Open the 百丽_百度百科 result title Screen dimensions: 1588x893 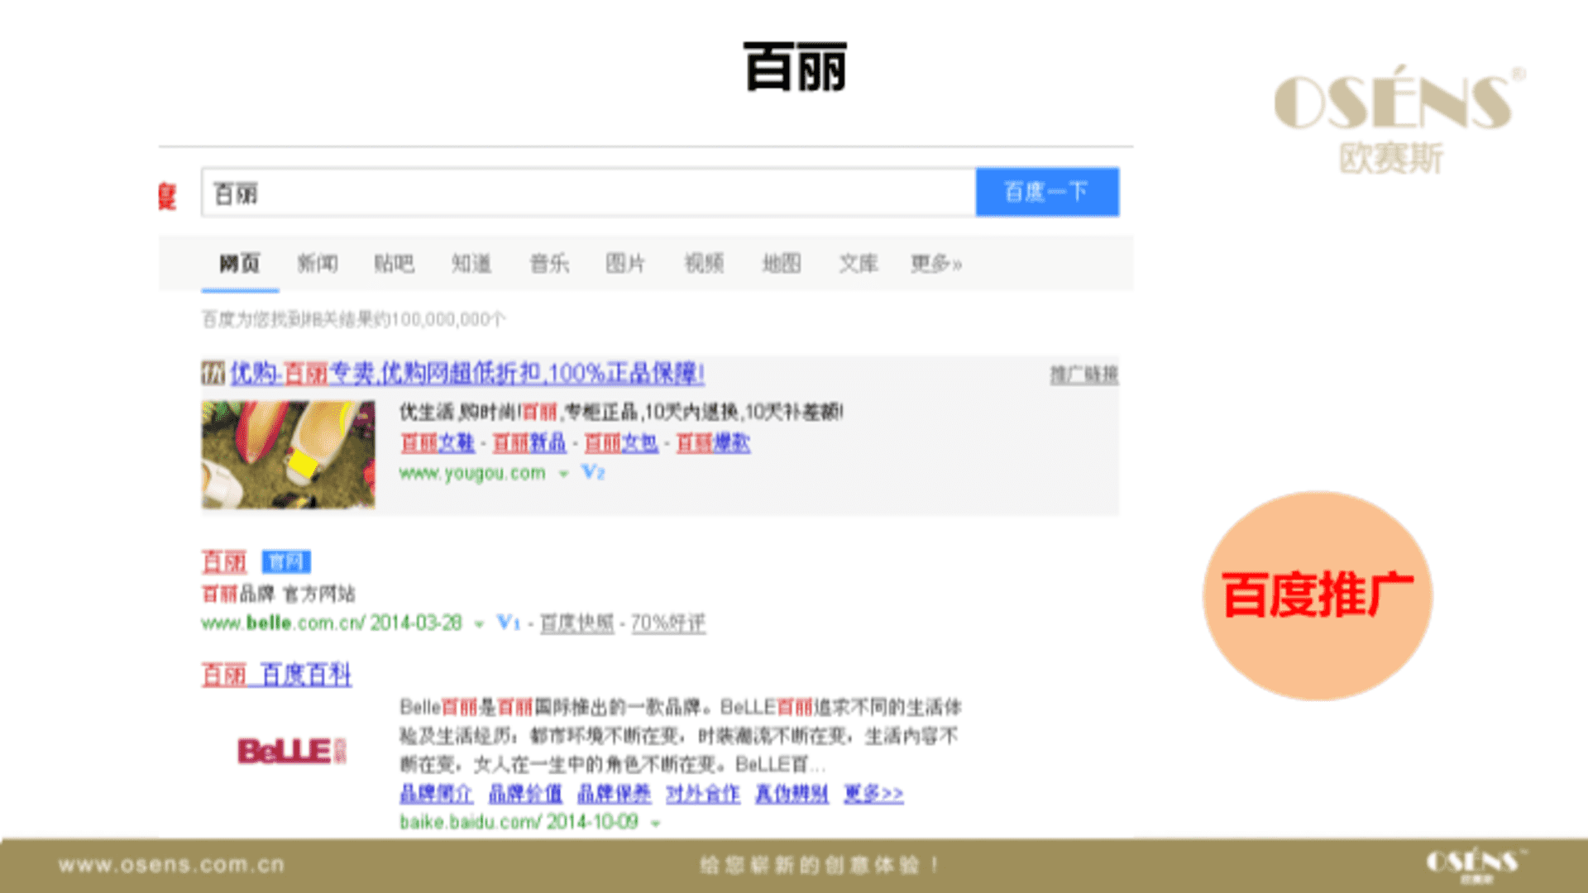[x=277, y=675]
